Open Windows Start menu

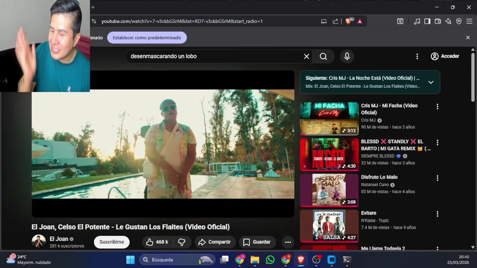[x=130, y=260]
